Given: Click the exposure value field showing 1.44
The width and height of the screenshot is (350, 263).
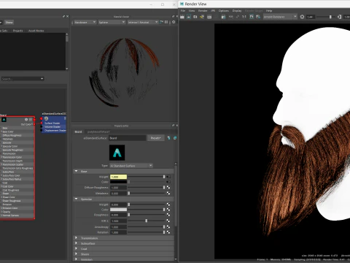Looking at the screenshot, I should [311, 17].
